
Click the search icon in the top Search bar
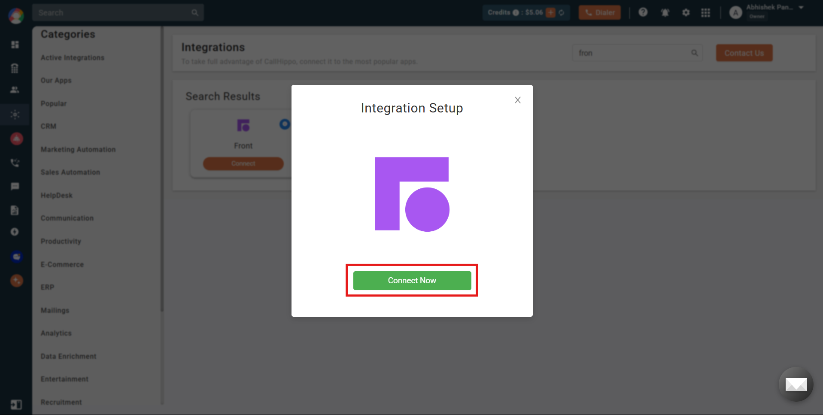(x=195, y=12)
